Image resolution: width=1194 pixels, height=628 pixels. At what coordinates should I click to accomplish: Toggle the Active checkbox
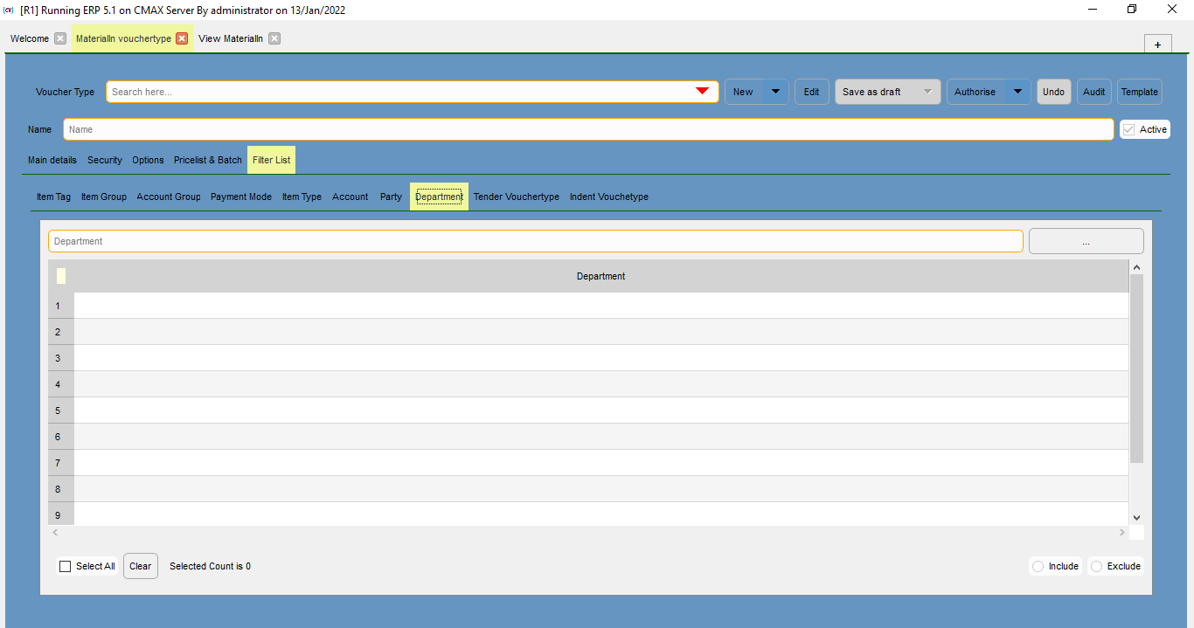(1128, 129)
